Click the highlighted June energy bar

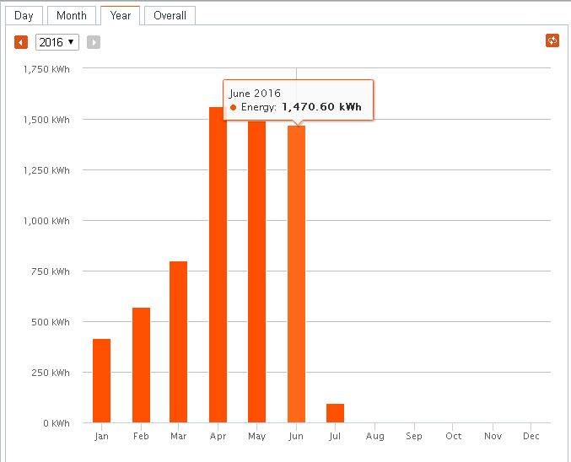click(296, 274)
